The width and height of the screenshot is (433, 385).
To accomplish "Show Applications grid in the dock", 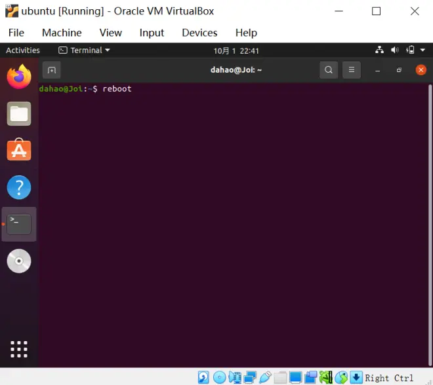I will point(19,349).
